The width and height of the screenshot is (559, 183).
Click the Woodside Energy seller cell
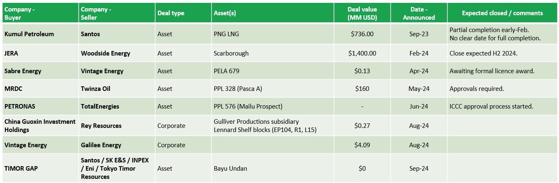click(106, 53)
